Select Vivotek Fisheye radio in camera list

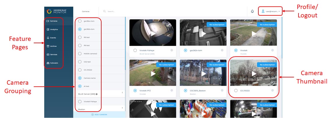(x=80, y=101)
